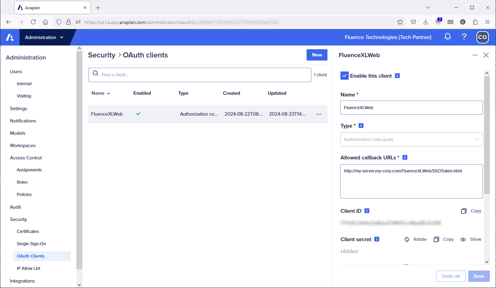This screenshot has height=288, width=496.
Task: Click the Find a client search field
Action: click(x=200, y=75)
